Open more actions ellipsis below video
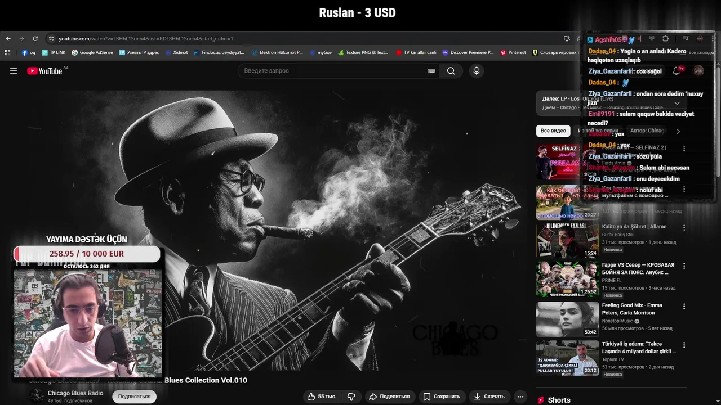Image resolution: width=721 pixels, height=405 pixels. [520, 397]
